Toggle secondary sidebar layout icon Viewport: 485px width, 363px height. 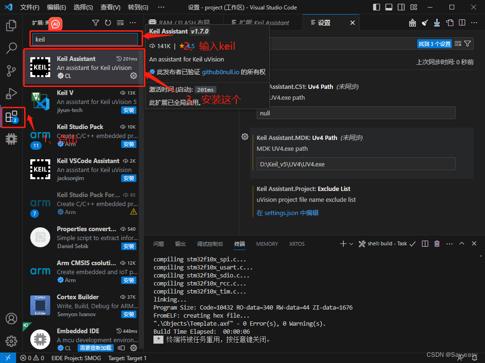pos(401,7)
